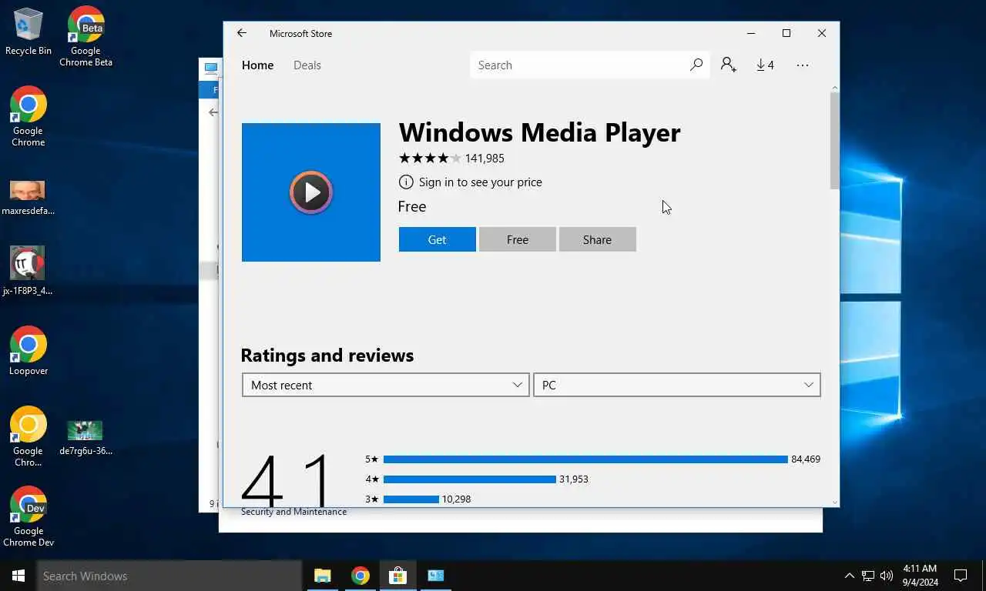986x591 pixels.
Task: Click the Microsoft Store taskbar icon
Action: [x=397, y=576]
